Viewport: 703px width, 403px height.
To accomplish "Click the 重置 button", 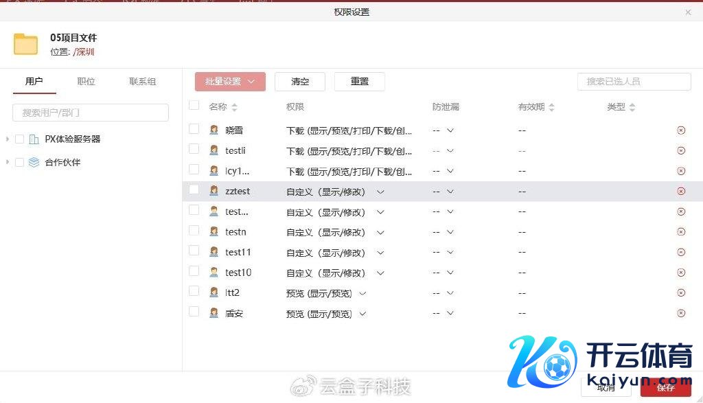I will coord(359,82).
